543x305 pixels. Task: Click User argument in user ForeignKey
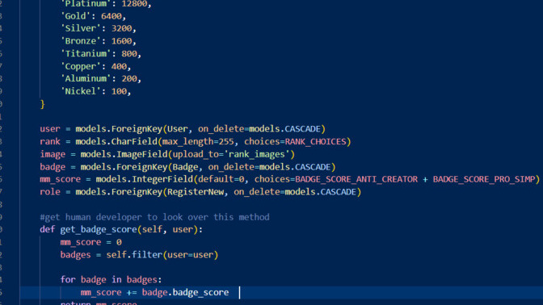[178, 129]
